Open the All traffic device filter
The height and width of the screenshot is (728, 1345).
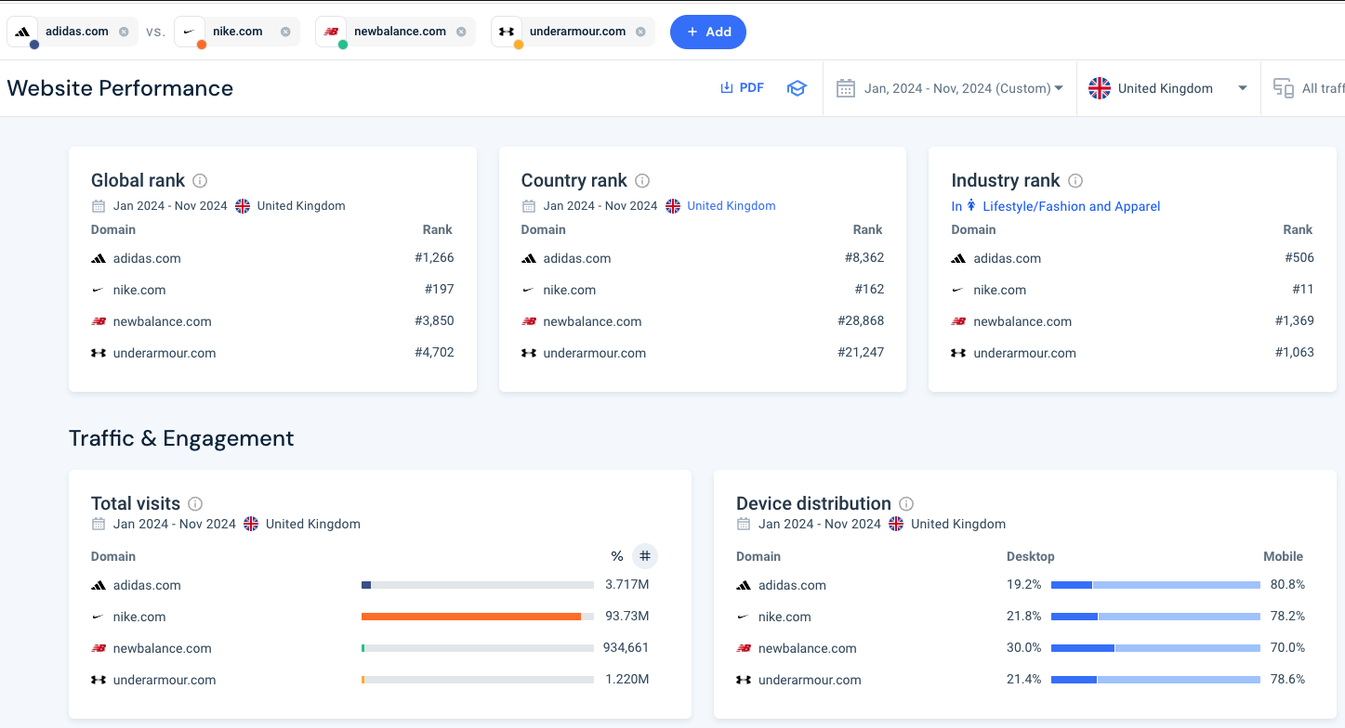pyautogui.click(x=1309, y=88)
